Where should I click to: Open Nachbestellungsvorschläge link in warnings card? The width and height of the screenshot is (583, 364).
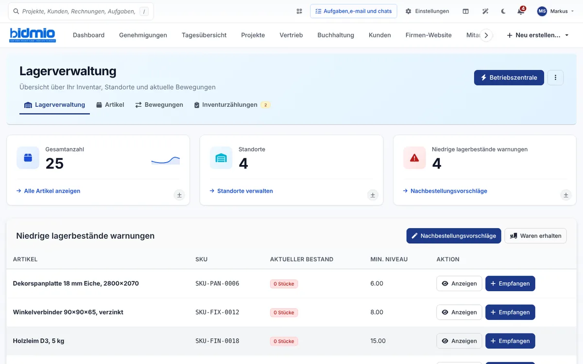point(445,191)
